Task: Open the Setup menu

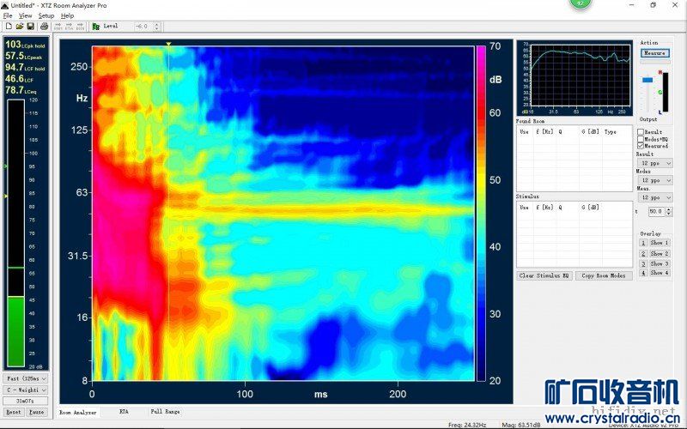Action: [x=46, y=15]
